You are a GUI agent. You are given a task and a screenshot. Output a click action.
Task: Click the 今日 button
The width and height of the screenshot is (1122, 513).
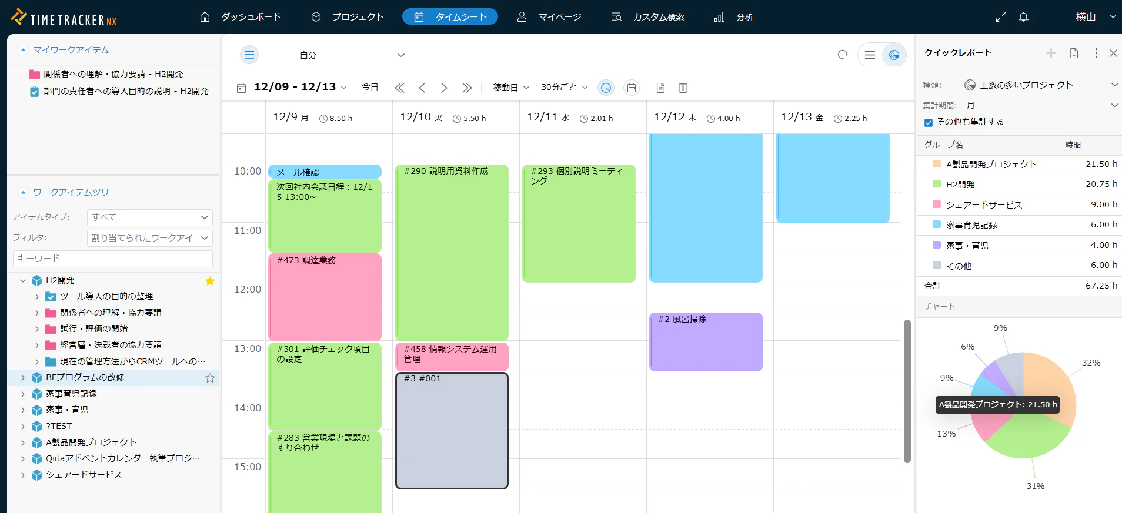click(x=370, y=87)
